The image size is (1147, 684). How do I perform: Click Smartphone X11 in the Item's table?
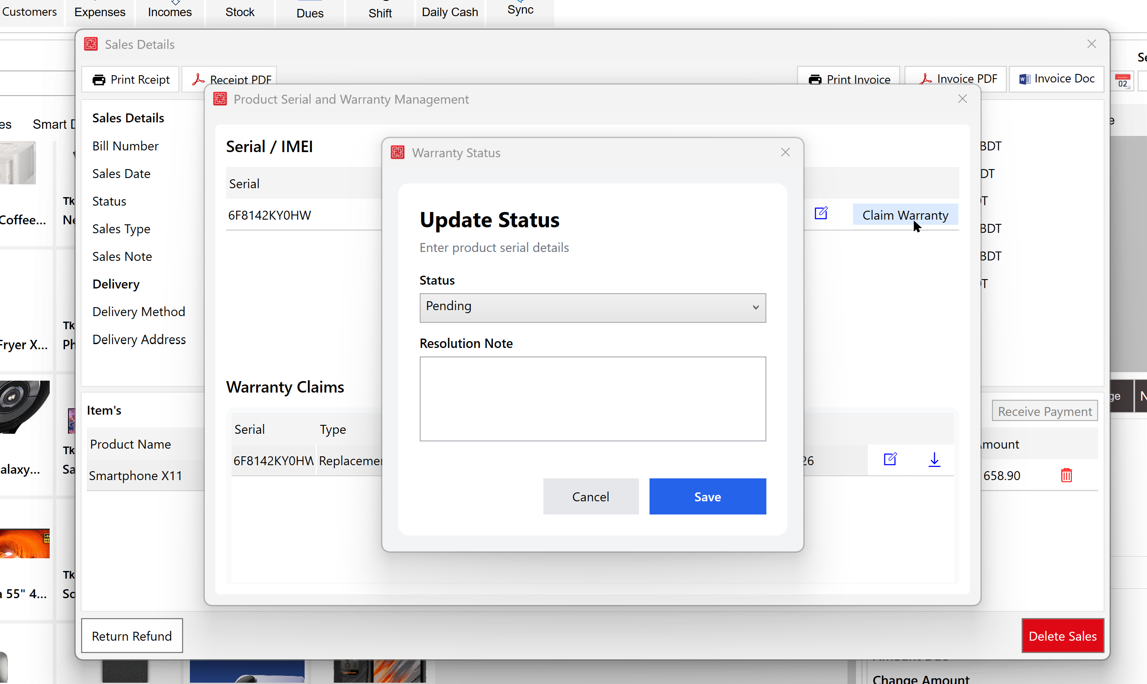[x=136, y=476]
